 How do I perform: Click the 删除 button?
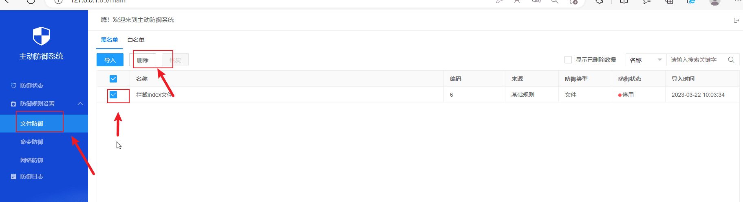(143, 60)
